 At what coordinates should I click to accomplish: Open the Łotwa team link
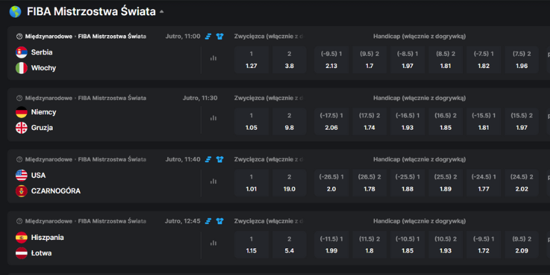(41, 253)
